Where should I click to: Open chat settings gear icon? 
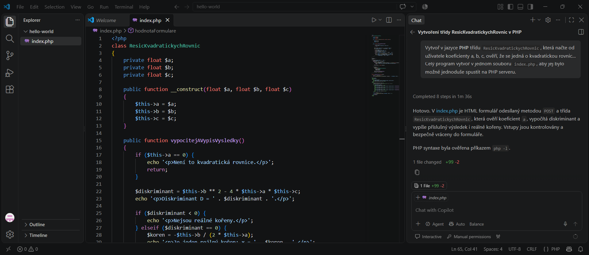coord(548,20)
